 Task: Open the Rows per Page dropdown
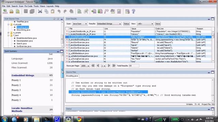(x=85, y=66)
